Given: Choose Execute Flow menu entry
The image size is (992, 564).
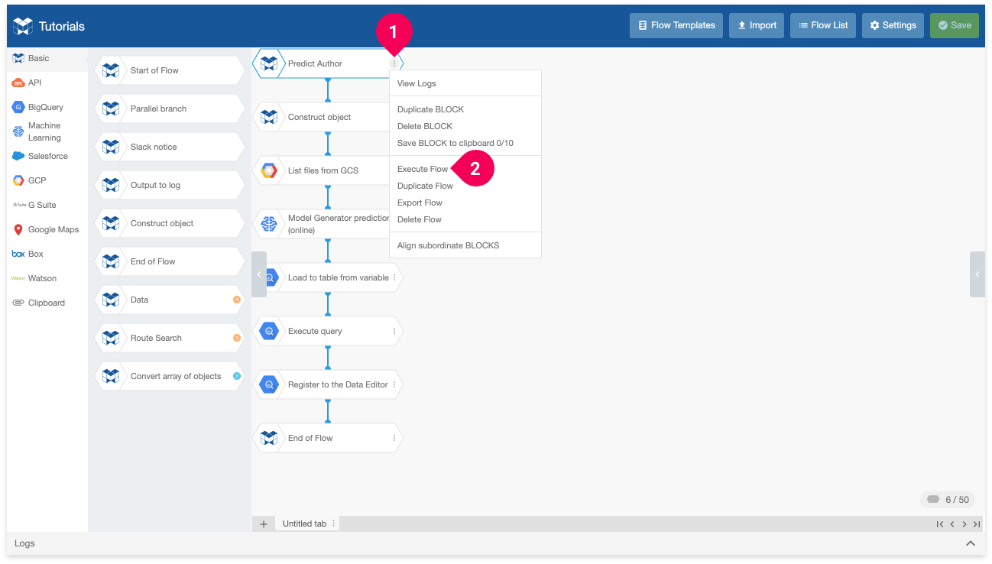Looking at the screenshot, I should (465, 169).
